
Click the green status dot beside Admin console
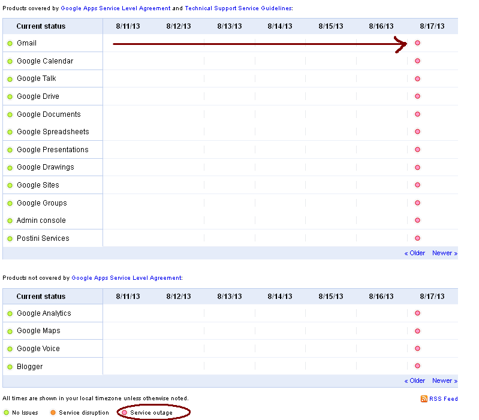point(10,220)
